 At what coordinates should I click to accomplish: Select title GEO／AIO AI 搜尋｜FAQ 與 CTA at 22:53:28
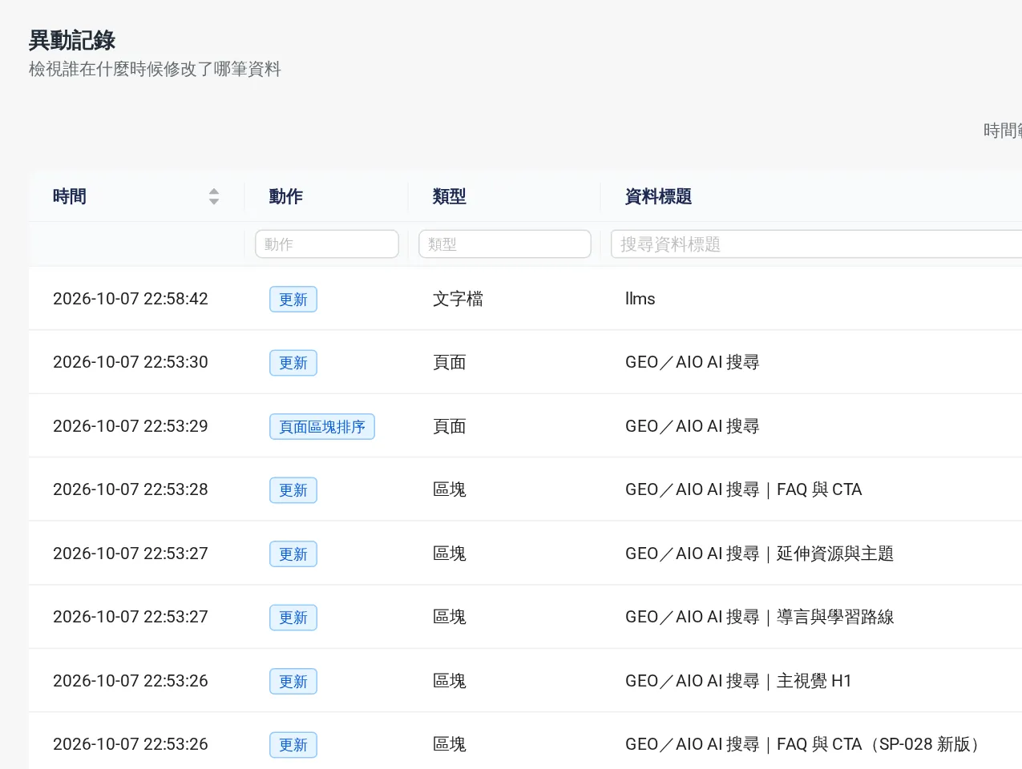744,489
